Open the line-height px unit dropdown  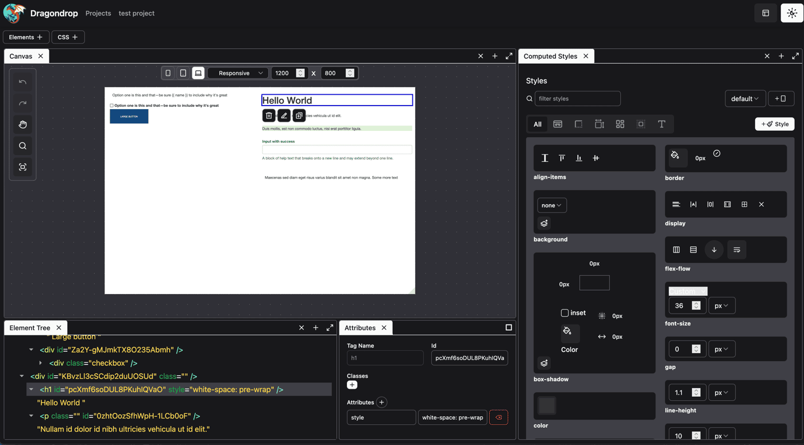[x=722, y=393]
